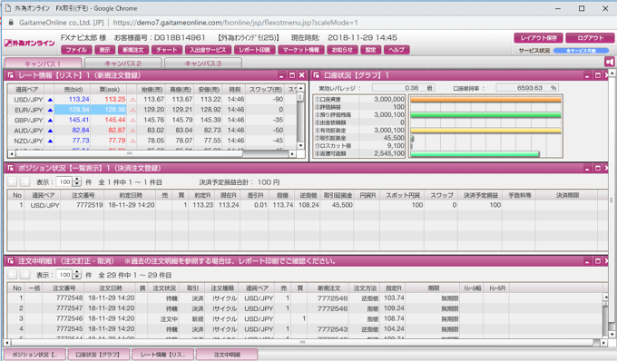Screen dimensions: 617x361
Task: Minimize the レート情報 panel
Action: click(x=281, y=75)
